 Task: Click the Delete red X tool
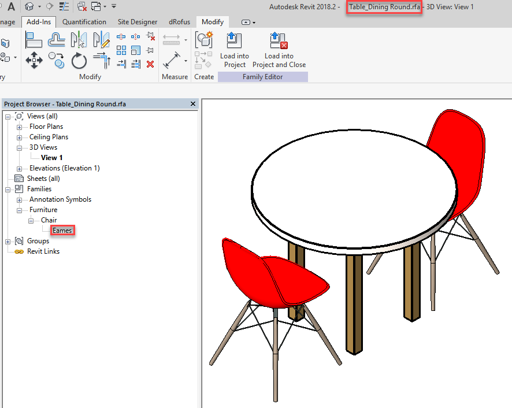(x=150, y=64)
